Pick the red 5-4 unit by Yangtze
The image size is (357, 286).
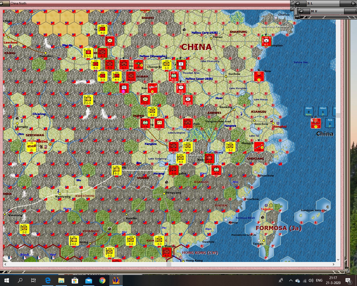pos(174,147)
